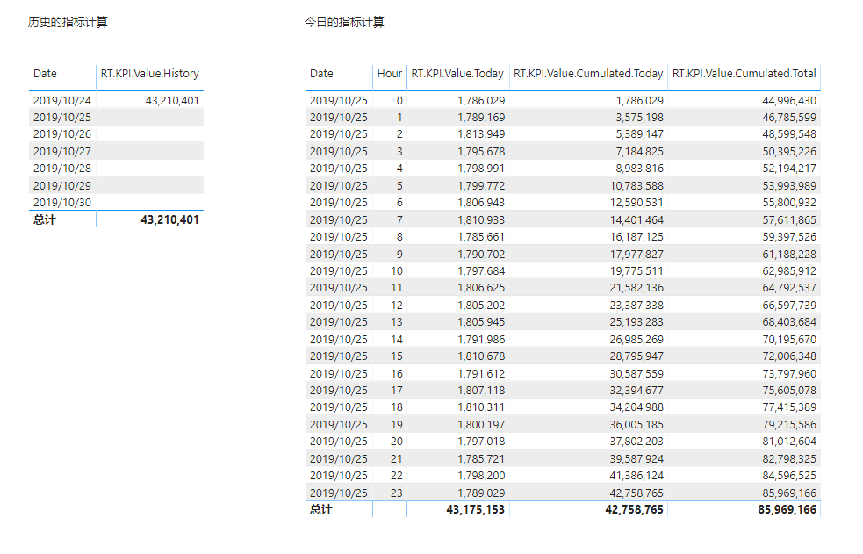The width and height of the screenshot is (863, 554).
Task: Select cumulated value 21,582,136
Action: [636, 288]
